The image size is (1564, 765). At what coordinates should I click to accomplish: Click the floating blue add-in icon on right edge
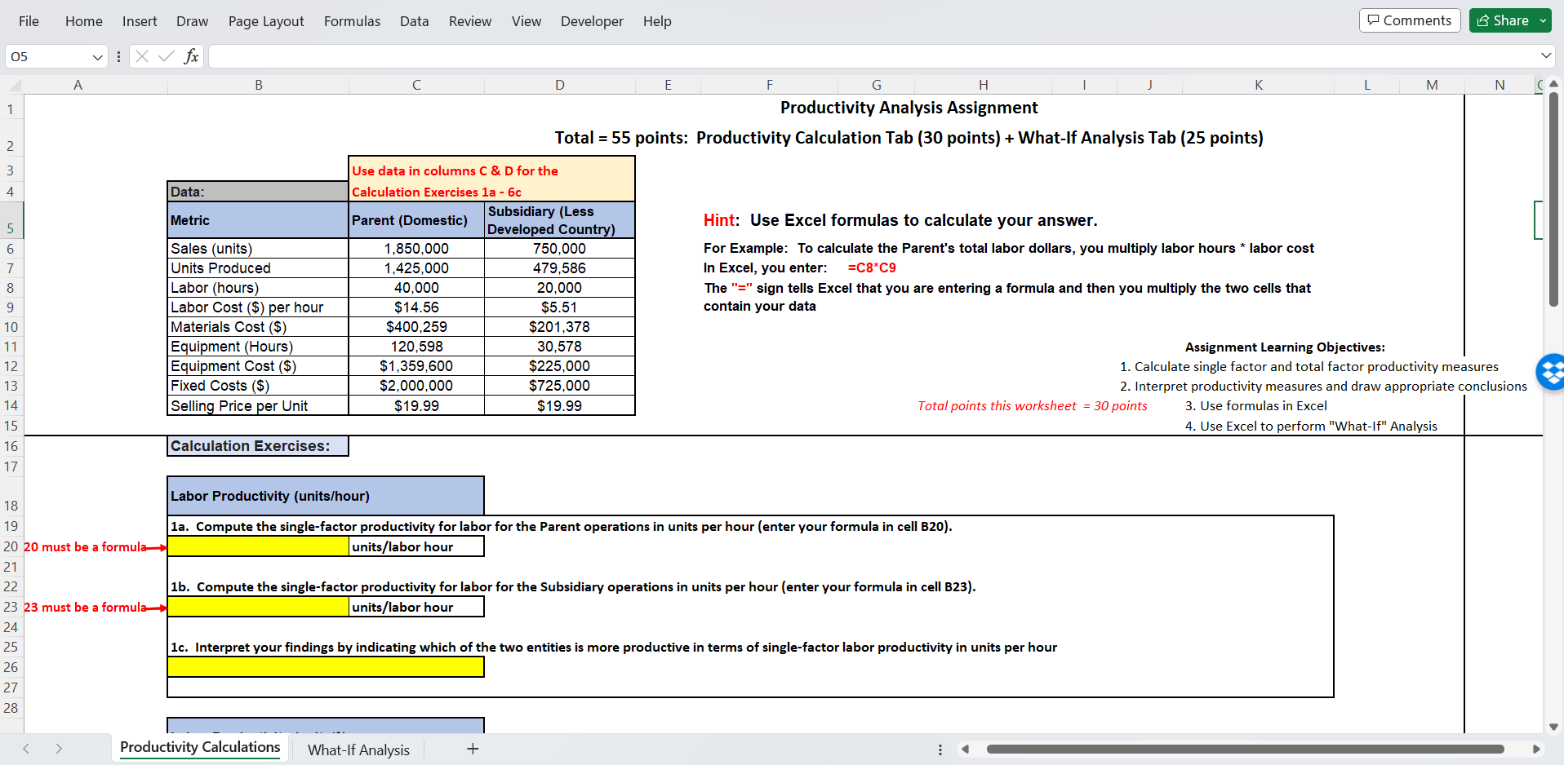click(x=1549, y=372)
